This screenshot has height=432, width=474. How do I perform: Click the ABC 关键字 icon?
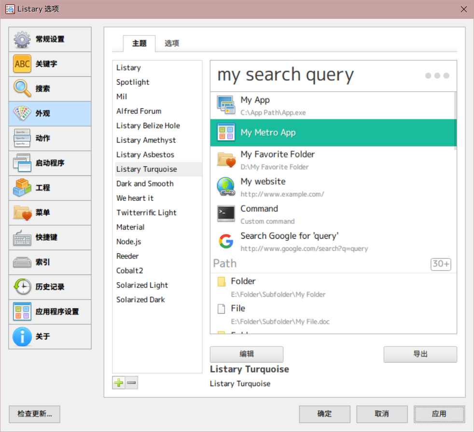pos(22,64)
